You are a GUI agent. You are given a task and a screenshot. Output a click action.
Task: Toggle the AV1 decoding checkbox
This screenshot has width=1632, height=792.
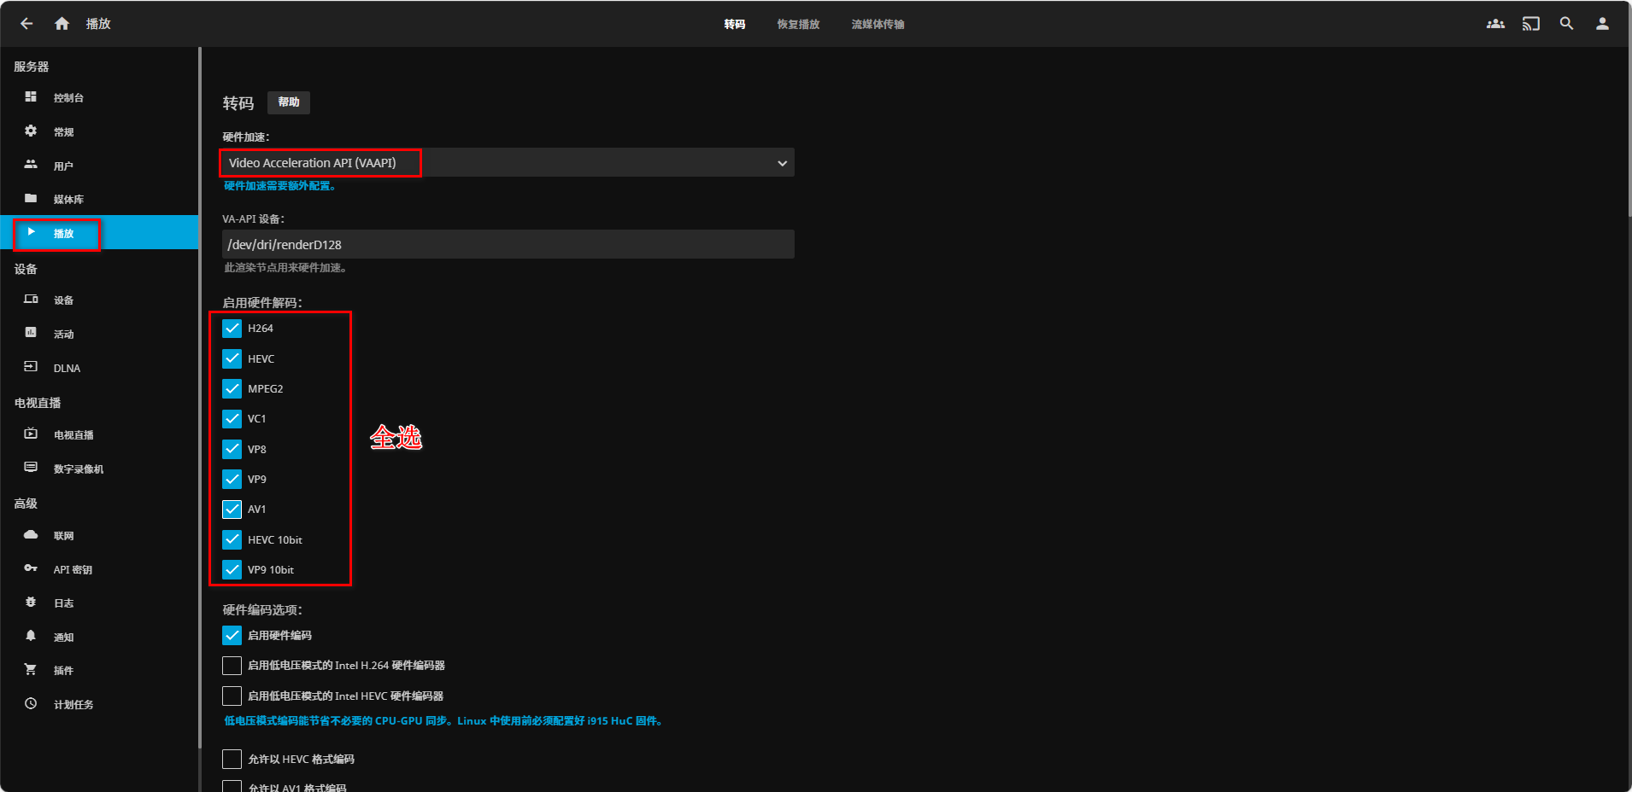(x=232, y=510)
